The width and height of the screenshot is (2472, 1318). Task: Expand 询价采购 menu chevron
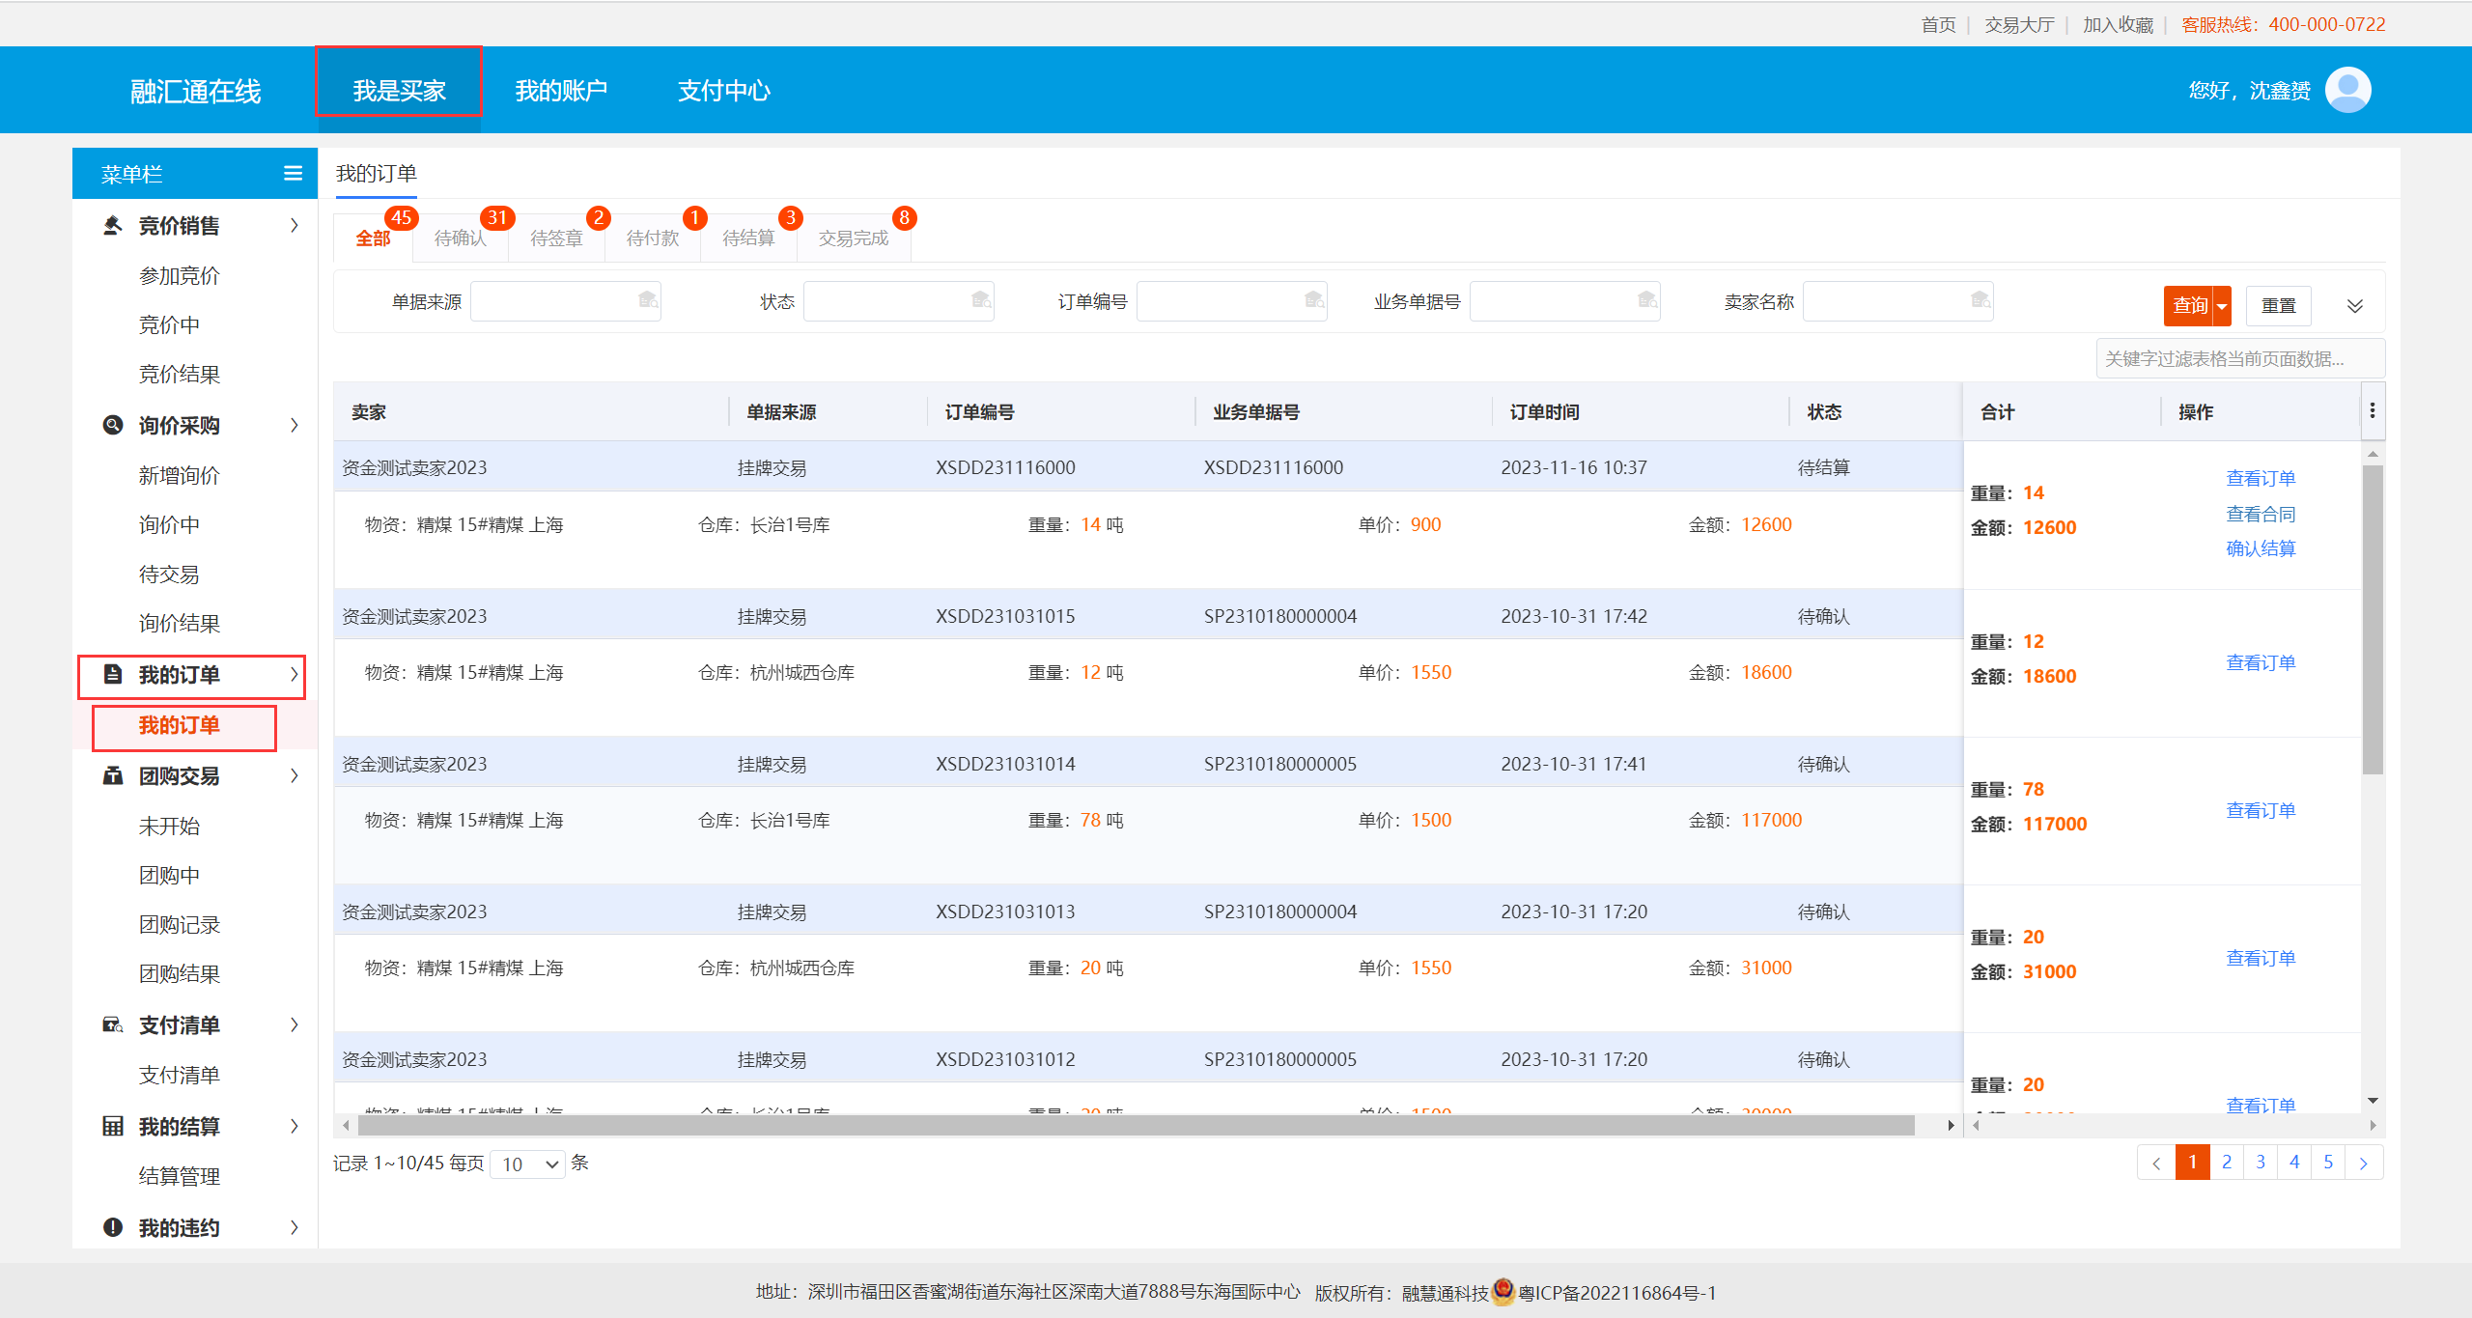(295, 425)
